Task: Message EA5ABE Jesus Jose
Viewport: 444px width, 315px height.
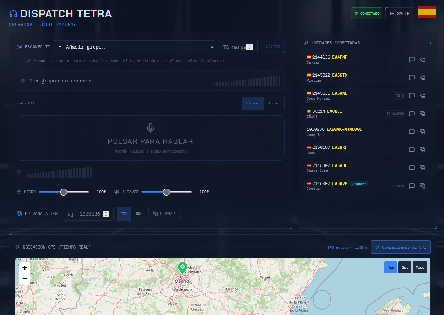Action: click(x=412, y=168)
